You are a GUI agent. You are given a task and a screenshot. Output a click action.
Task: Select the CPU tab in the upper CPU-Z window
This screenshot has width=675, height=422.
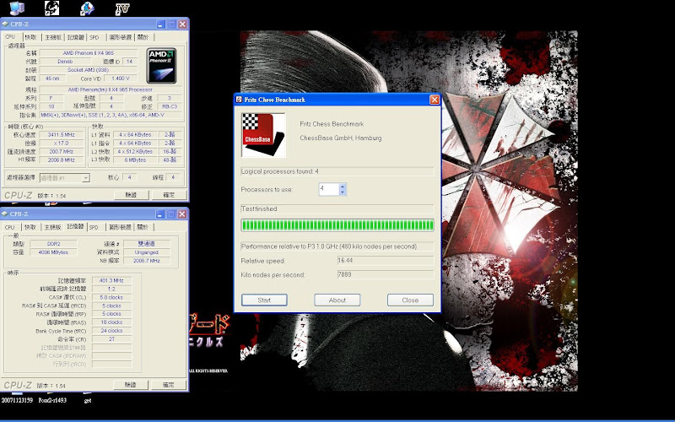10,36
